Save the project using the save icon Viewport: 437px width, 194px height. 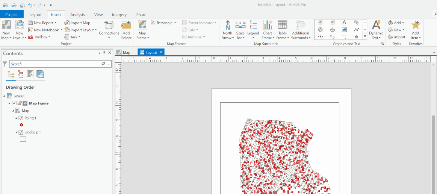click(23, 5)
